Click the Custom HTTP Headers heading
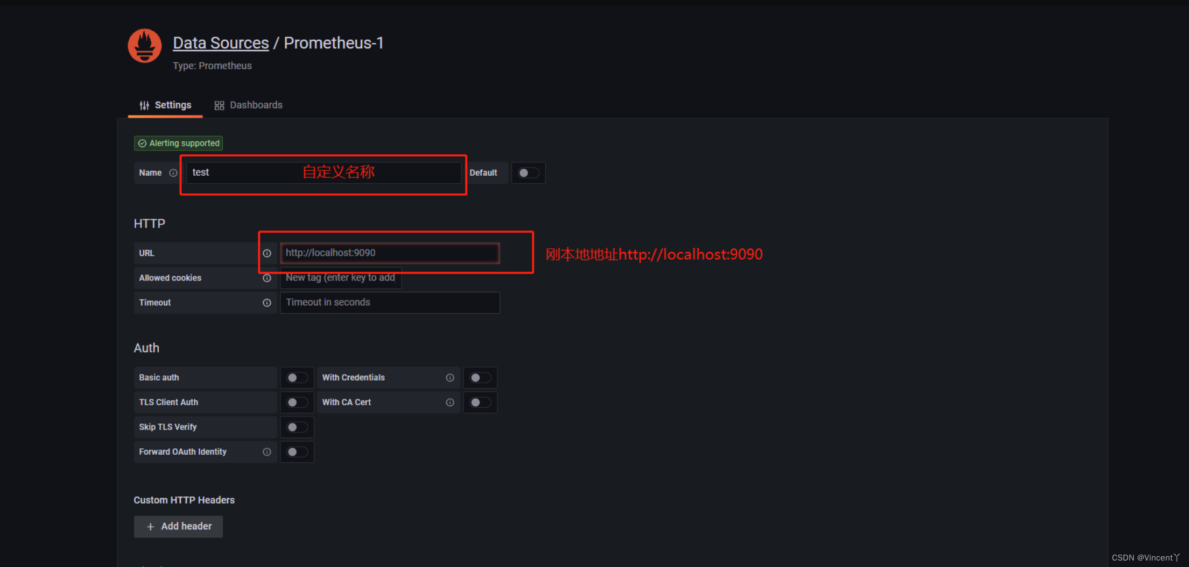The image size is (1189, 567). point(184,500)
